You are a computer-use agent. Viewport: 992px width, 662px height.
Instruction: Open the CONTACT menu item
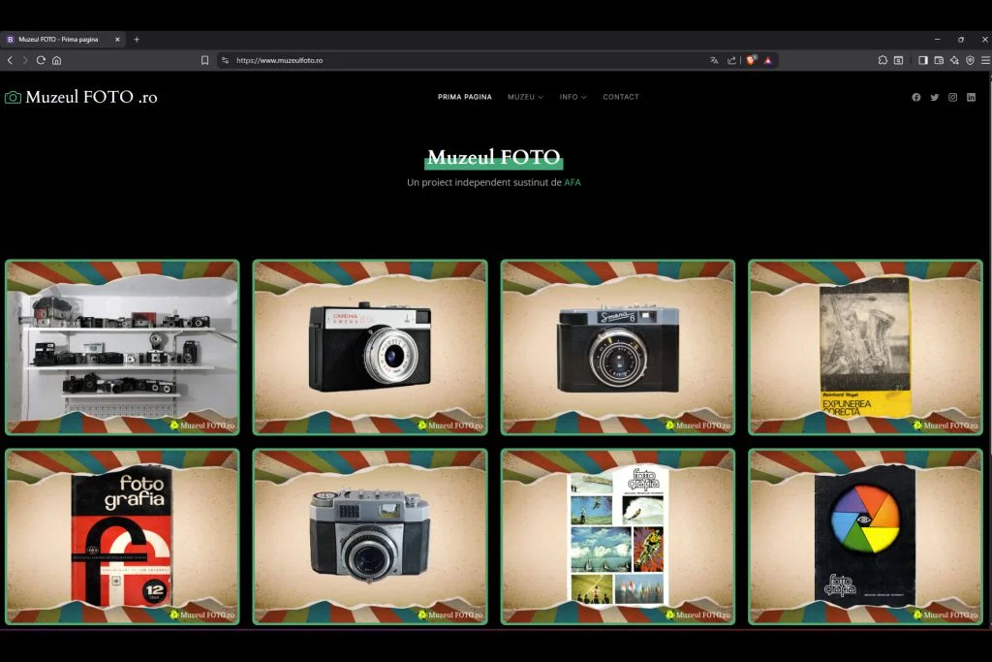pyautogui.click(x=621, y=97)
